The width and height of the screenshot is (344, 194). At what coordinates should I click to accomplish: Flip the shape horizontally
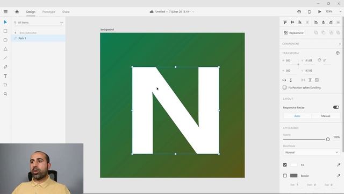click(284, 80)
